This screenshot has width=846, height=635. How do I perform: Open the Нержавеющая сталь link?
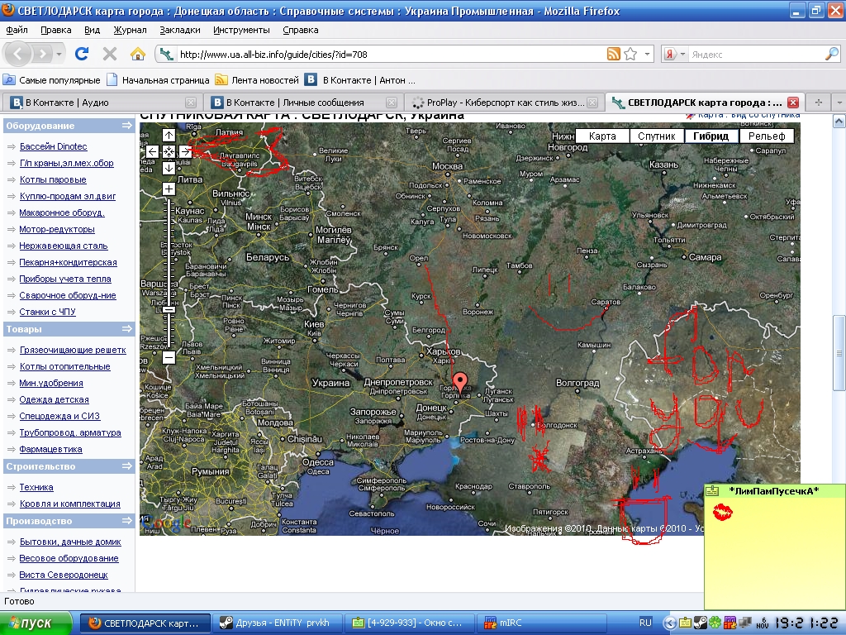64,246
